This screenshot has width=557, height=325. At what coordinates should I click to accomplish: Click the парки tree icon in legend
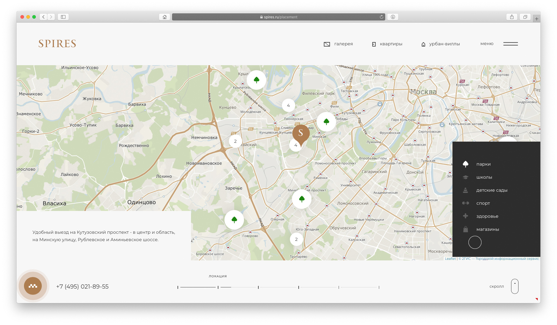tap(465, 164)
